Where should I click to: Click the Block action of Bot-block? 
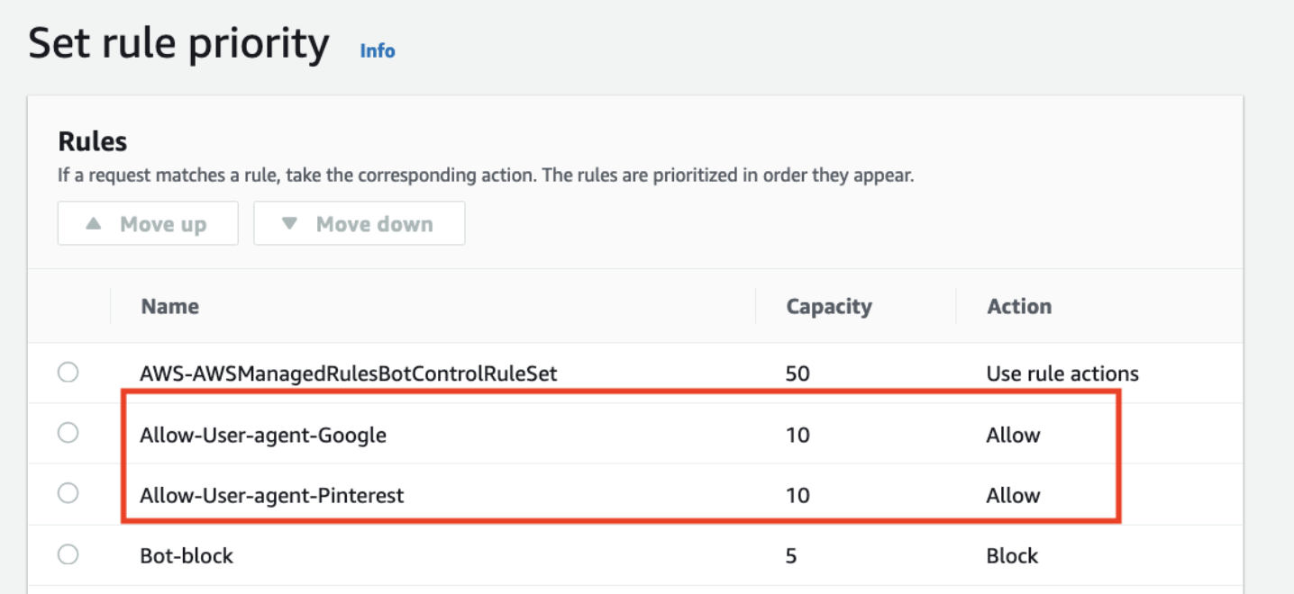tap(1012, 556)
